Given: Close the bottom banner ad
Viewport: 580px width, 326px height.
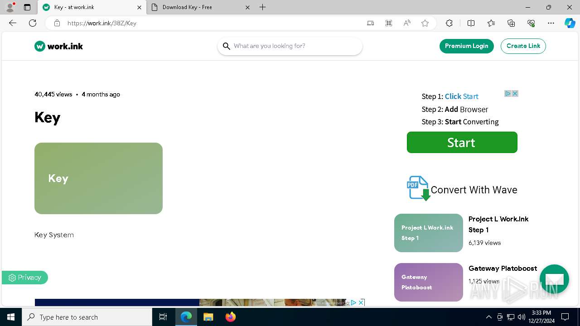Looking at the screenshot, I should [361, 302].
